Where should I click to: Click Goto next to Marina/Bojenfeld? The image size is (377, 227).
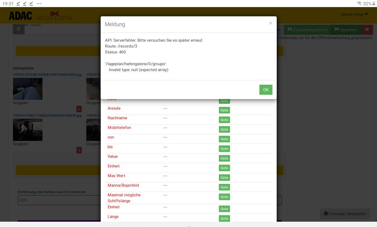(225, 187)
